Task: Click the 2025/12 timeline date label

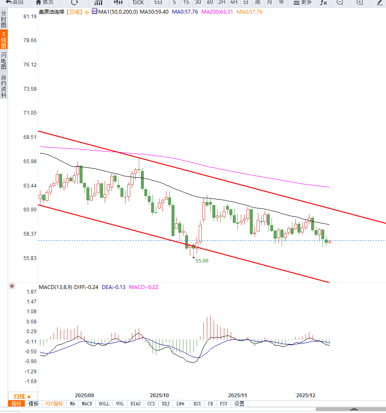Action: pos(306,396)
